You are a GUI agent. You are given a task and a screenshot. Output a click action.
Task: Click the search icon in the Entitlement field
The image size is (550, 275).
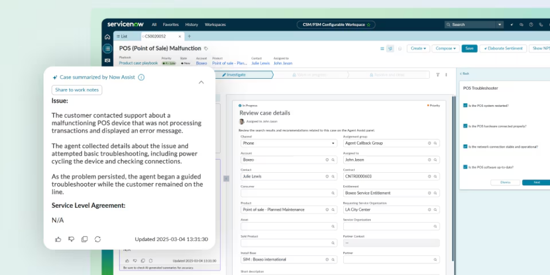point(435,193)
